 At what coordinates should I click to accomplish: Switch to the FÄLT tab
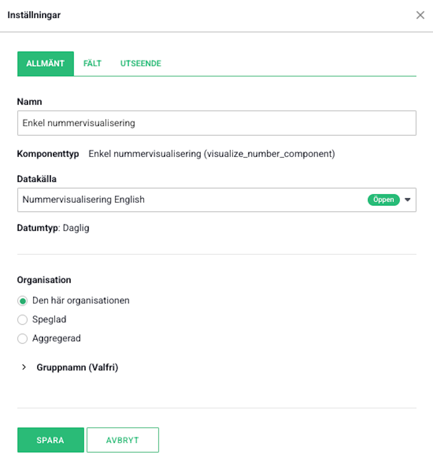click(92, 63)
